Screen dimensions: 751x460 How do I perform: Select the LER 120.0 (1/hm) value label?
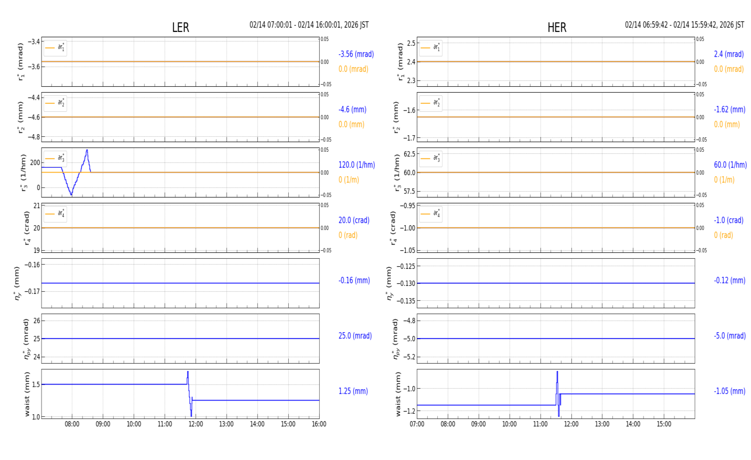point(356,165)
